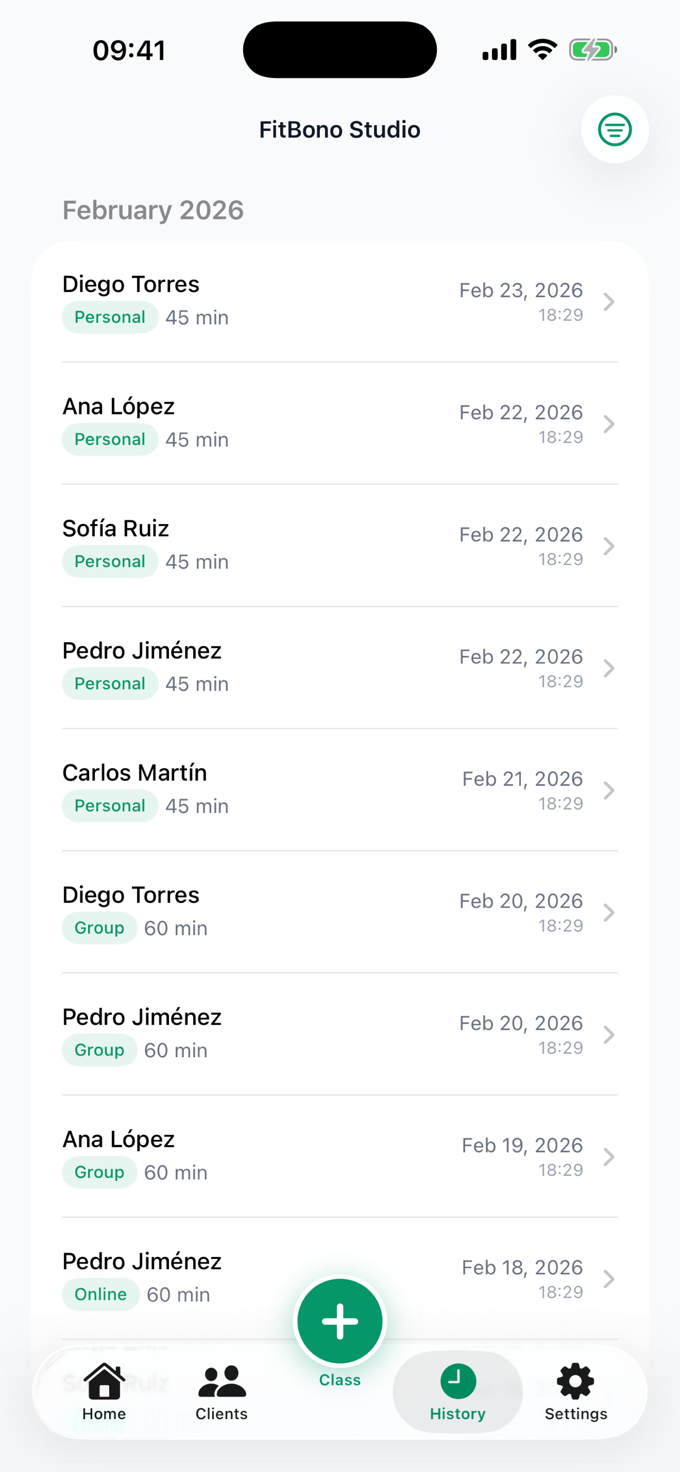
Task: Select the History clock icon
Action: click(x=458, y=1380)
